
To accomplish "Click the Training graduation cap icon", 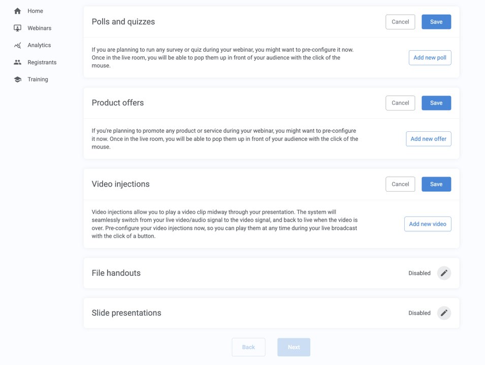I will pyautogui.click(x=18, y=80).
